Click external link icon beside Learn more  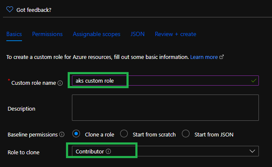[x=222, y=57]
